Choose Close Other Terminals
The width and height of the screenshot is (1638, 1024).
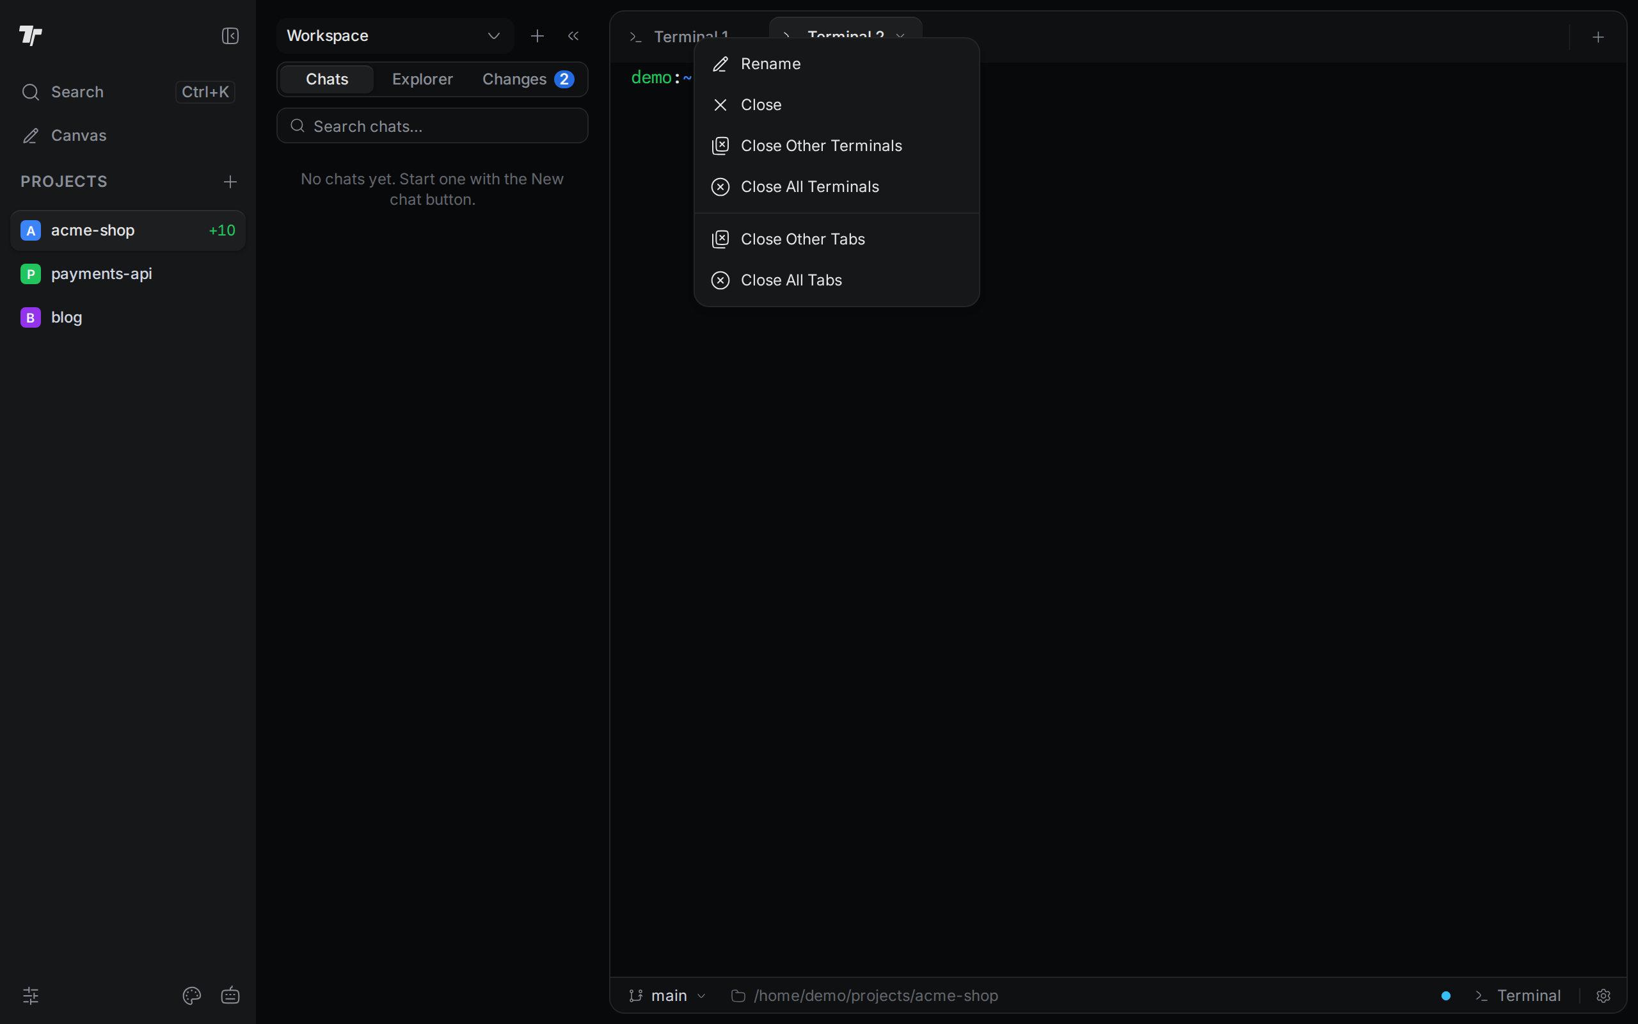pos(837,146)
